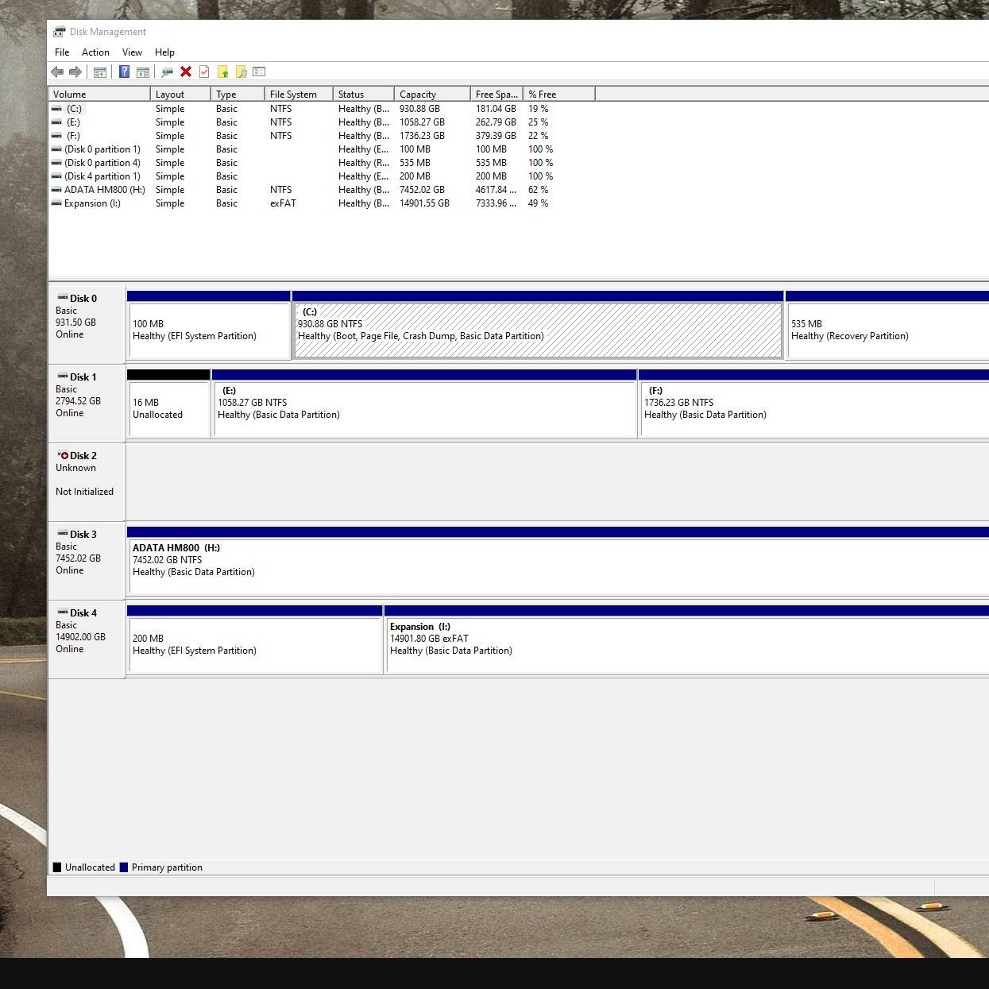Viewport: 989px width, 989px height.
Task: Click the 181.04 GB free space cell
Action: click(496, 109)
